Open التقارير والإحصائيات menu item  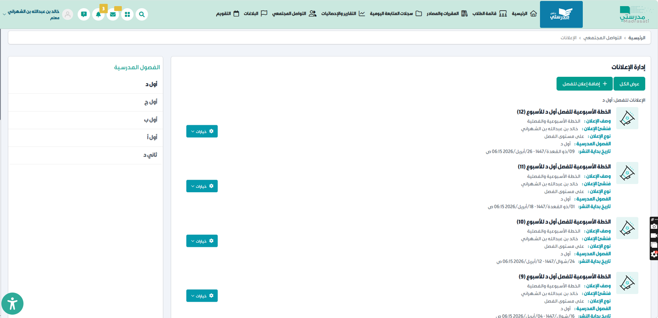[343, 14]
